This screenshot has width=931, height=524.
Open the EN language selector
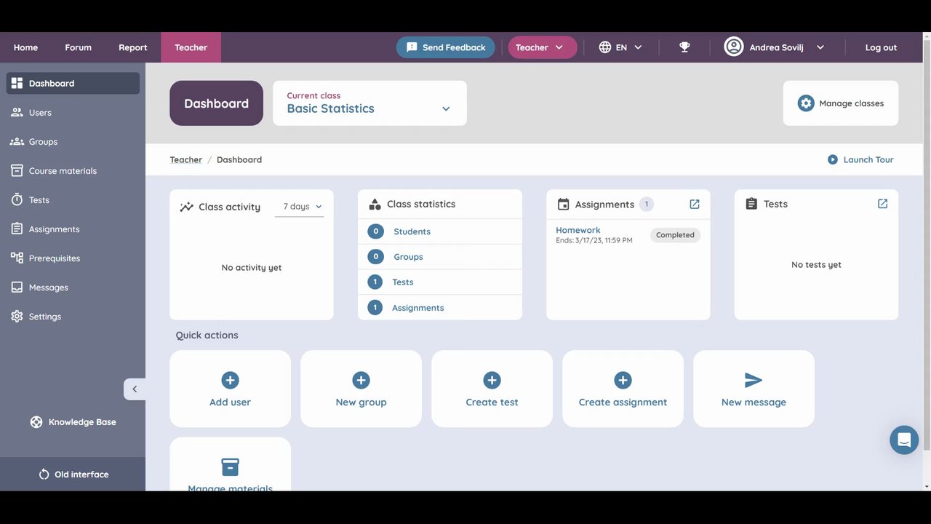[x=620, y=47]
